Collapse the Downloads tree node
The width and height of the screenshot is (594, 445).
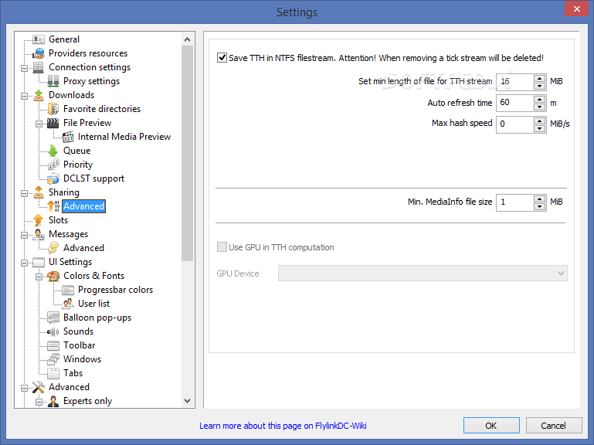pyautogui.click(x=24, y=96)
